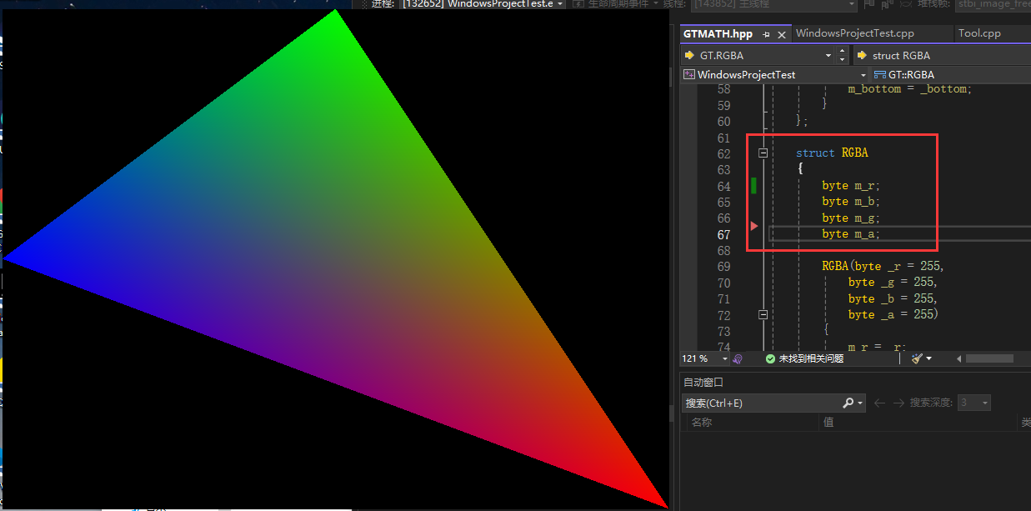Collapse the struct RGBA code block
The height and width of the screenshot is (511, 1031).
(x=763, y=153)
